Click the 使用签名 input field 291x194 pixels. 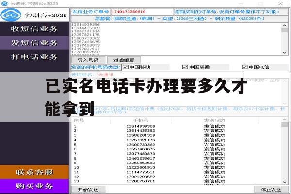pos(170,75)
